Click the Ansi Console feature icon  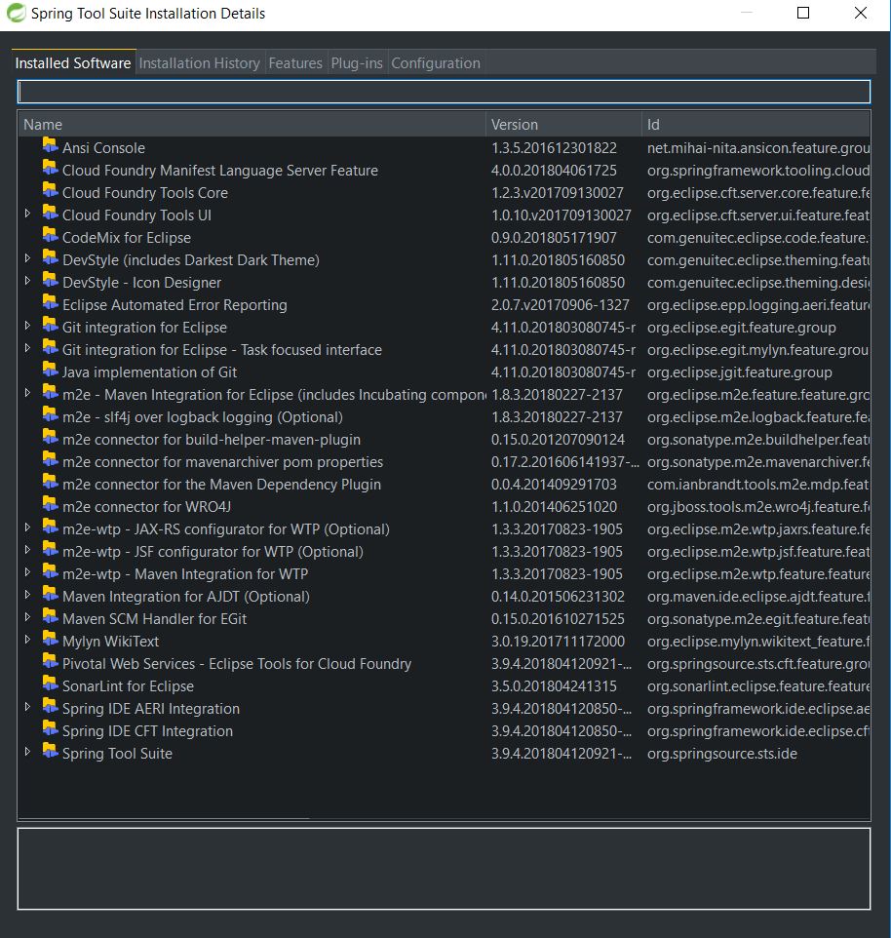(51, 146)
